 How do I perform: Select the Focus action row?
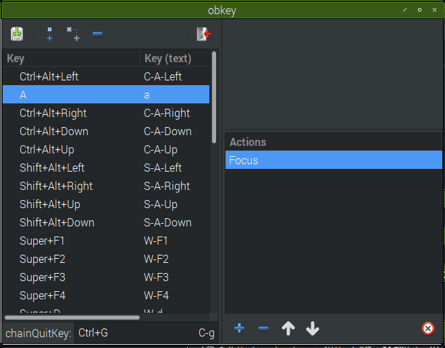334,160
